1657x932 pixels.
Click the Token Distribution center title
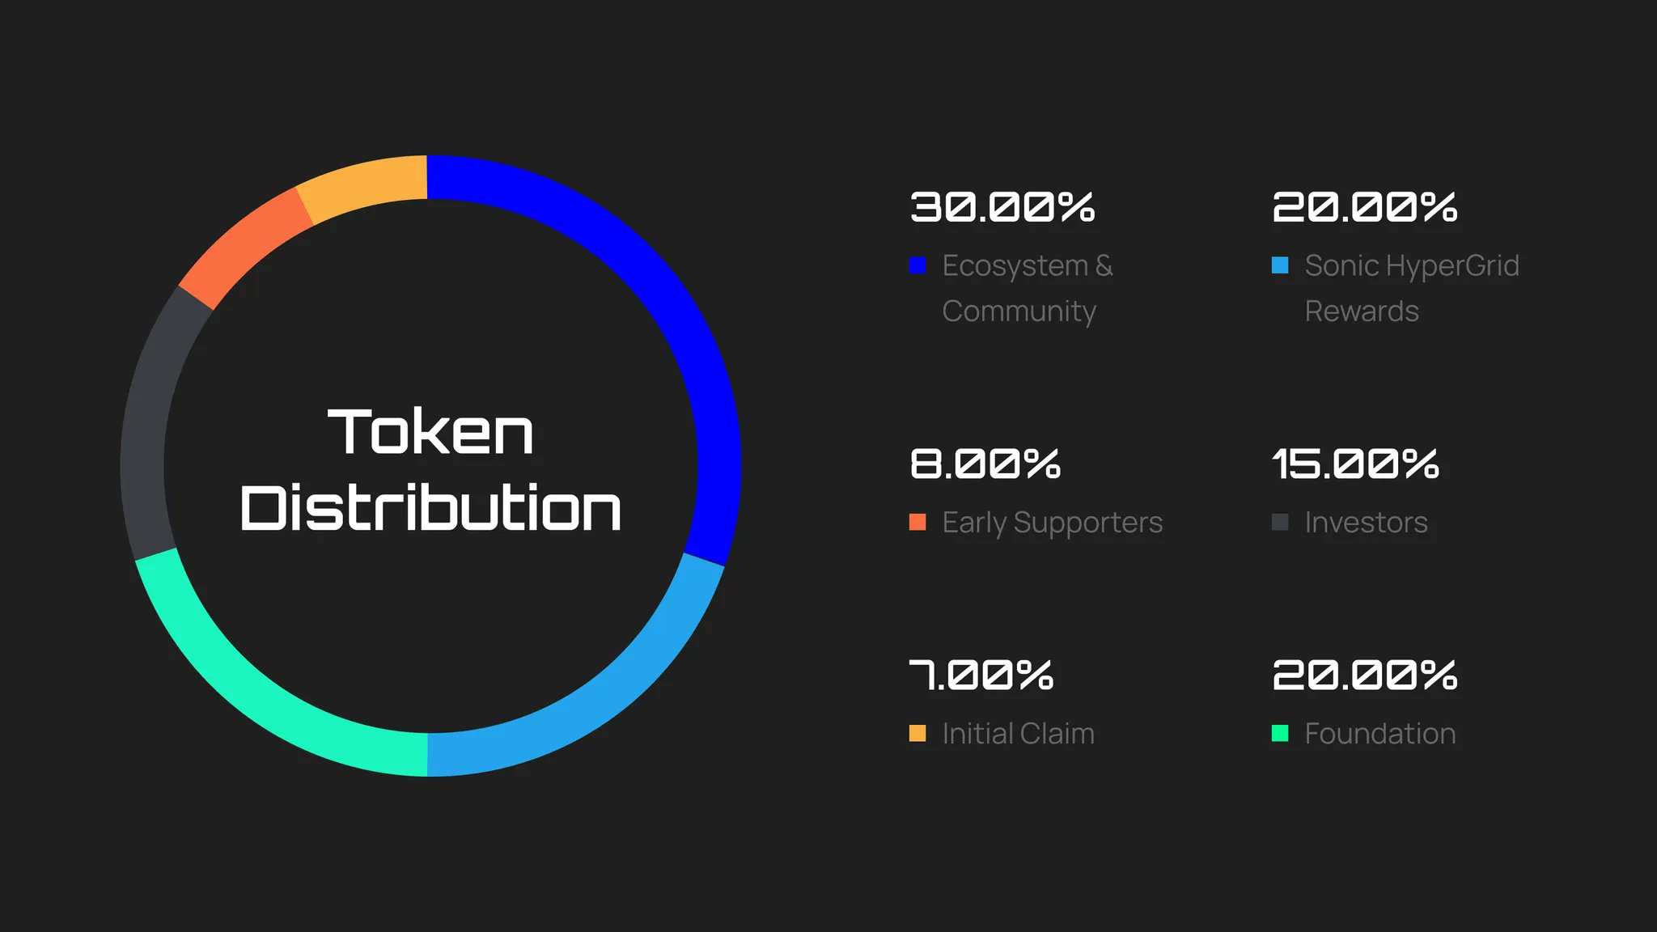click(x=430, y=469)
